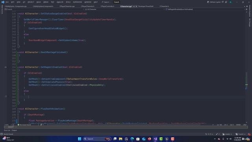The height and width of the screenshot is (142, 252).
Task: Open Firefox from taskbar
Action: click(150, 139)
